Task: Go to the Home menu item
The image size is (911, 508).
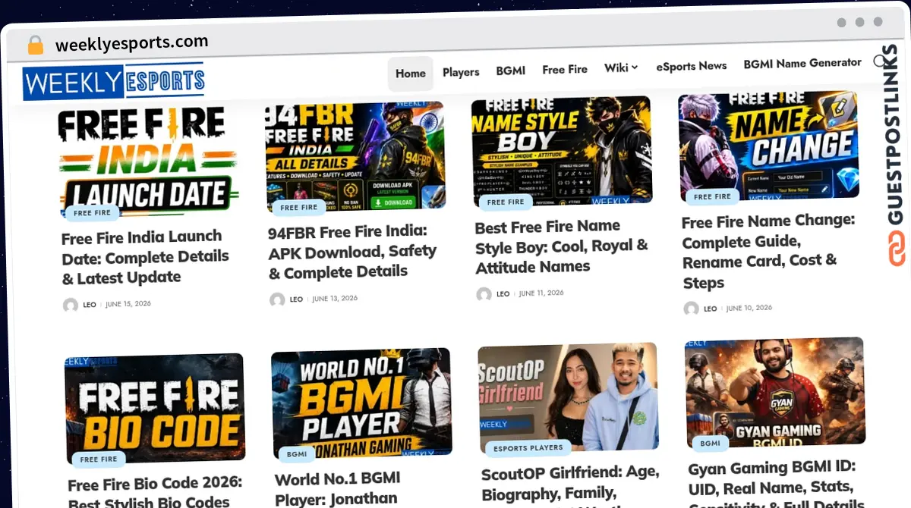Action: [x=410, y=74]
